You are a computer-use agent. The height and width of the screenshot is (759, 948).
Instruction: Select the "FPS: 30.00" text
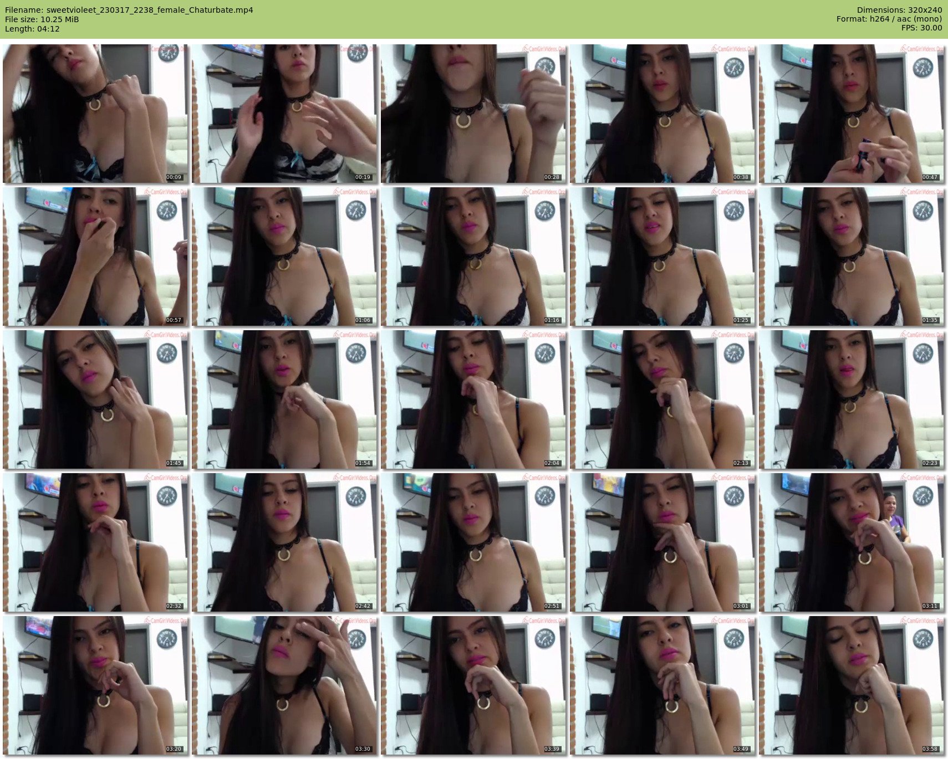coord(922,28)
